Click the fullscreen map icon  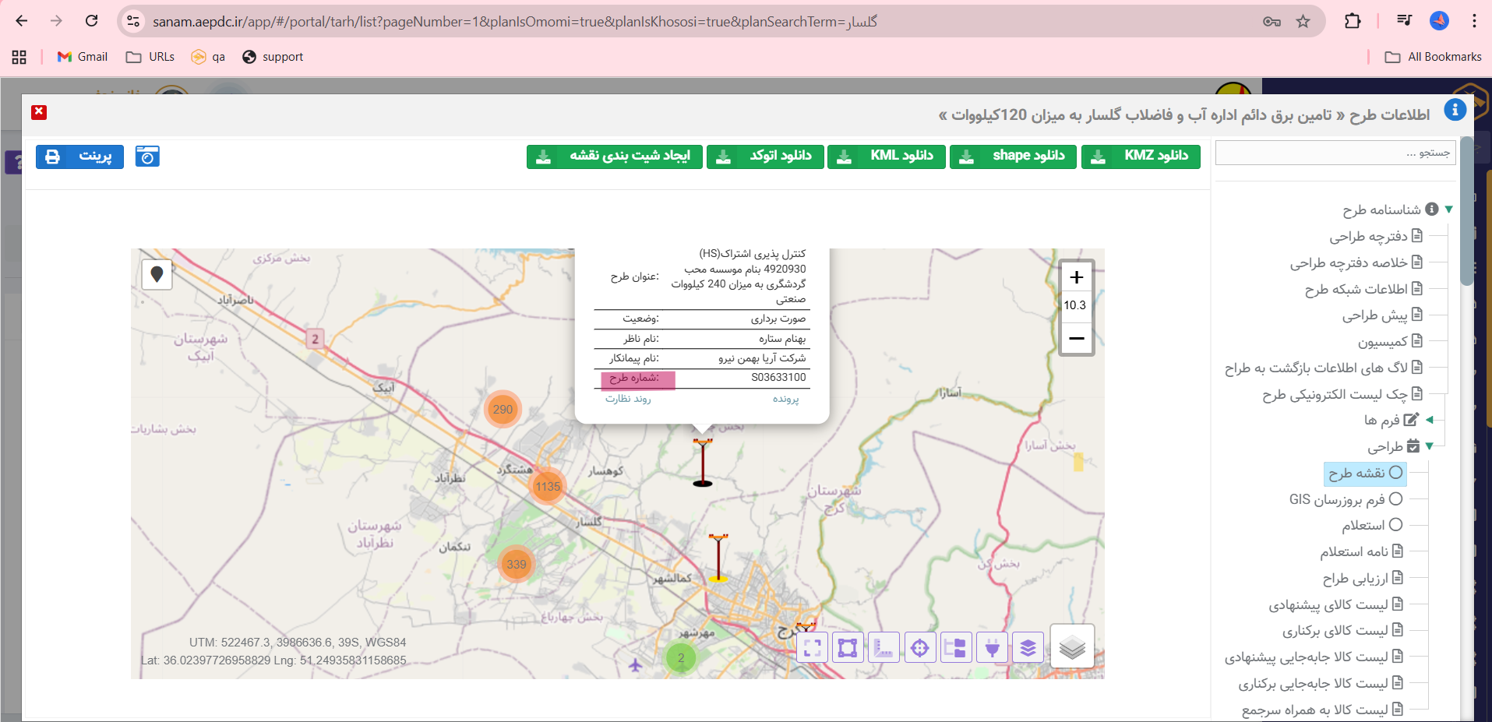click(812, 647)
